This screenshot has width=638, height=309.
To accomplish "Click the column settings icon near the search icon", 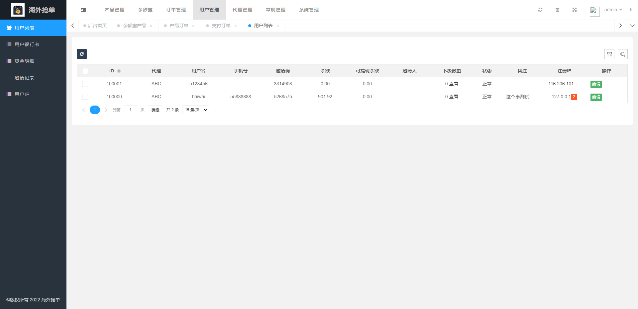I will (x=610, y=54).
